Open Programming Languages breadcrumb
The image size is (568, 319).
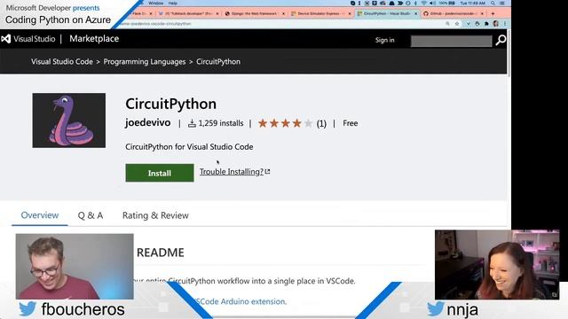pyautogui.click(x=145, y=61)
